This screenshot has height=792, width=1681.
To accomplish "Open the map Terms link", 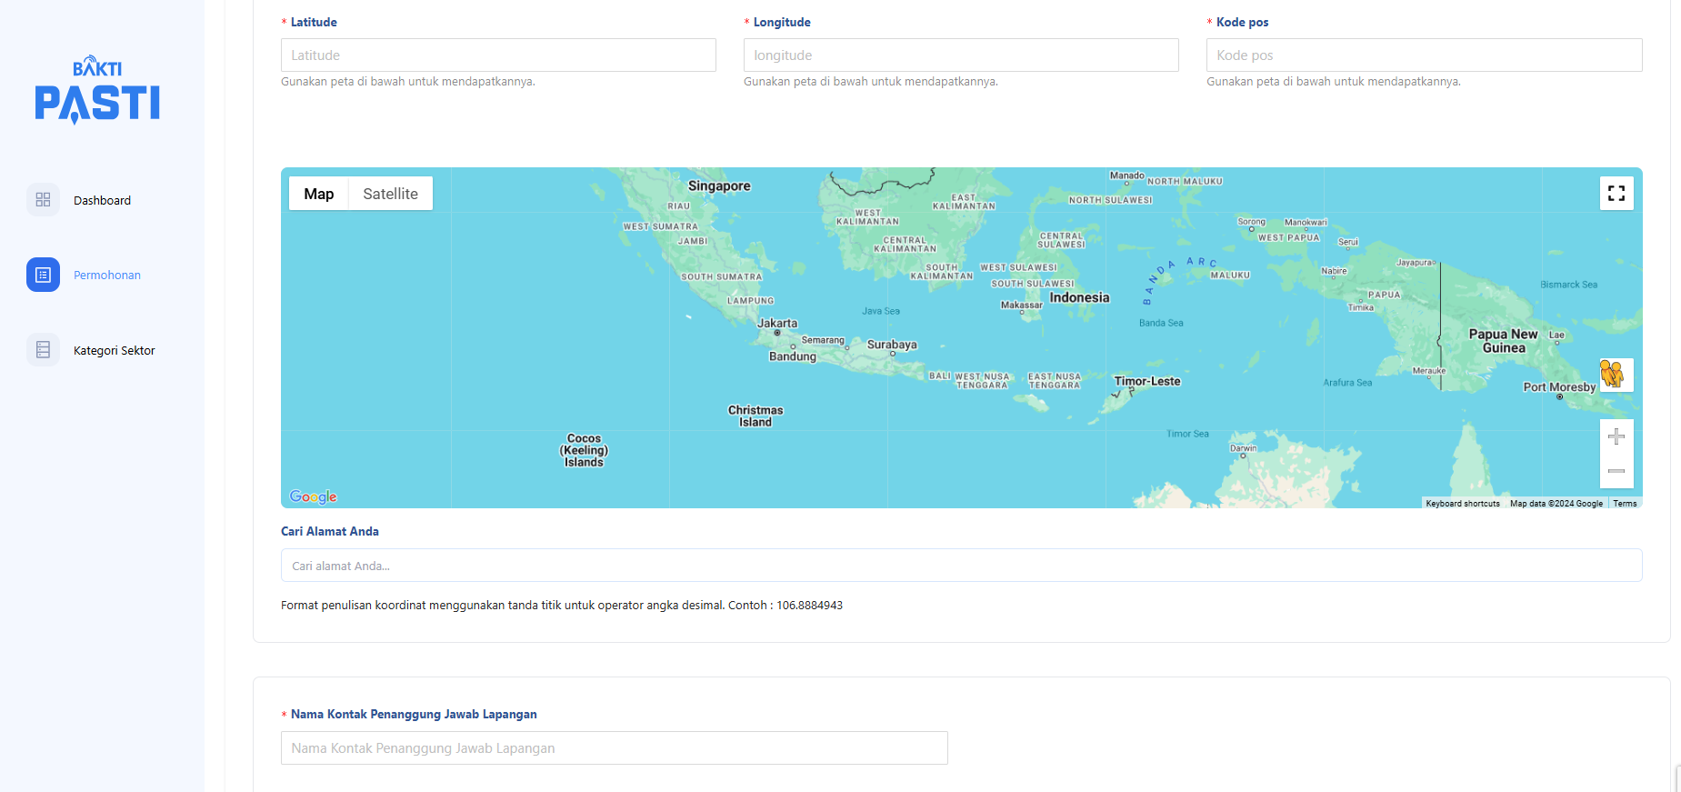I will [1624, 504].
